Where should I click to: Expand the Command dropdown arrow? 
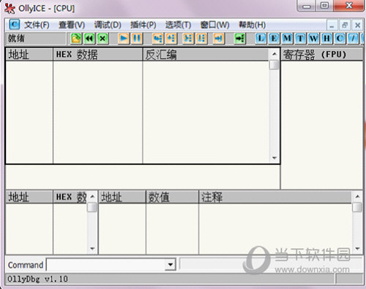point(171,264)
